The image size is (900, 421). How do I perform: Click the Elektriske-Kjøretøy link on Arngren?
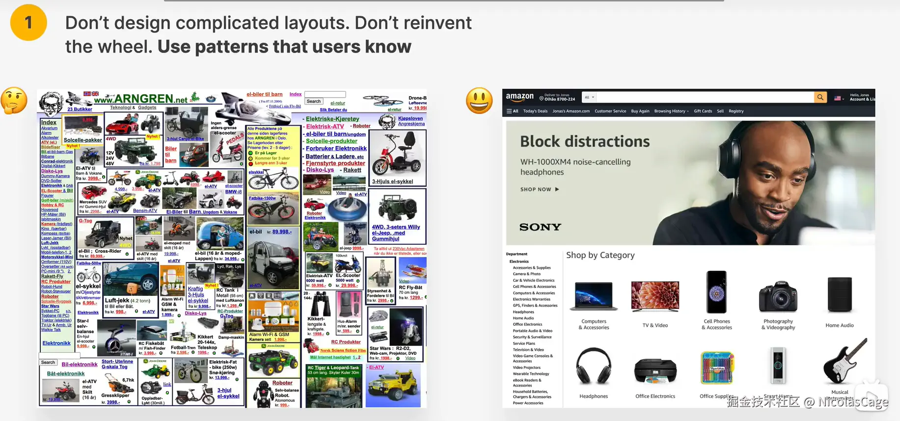332,119
